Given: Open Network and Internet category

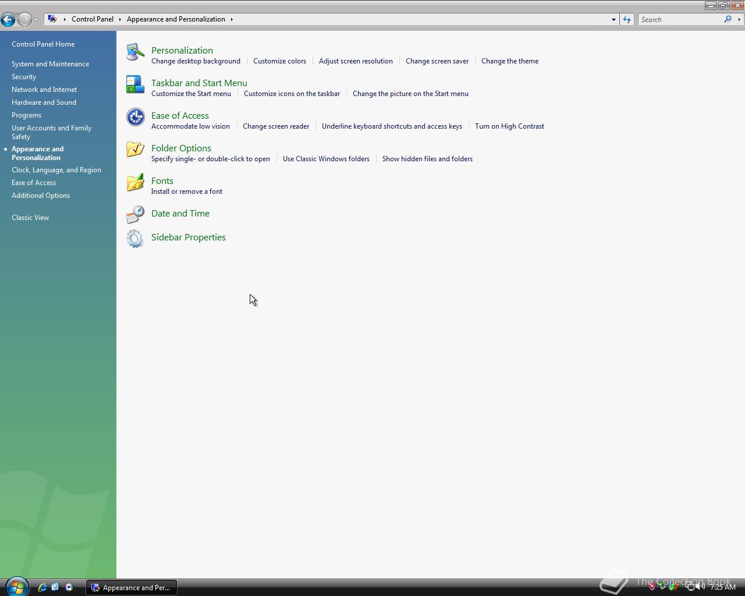Looking at the screenshot, I should tap(44, 90).
